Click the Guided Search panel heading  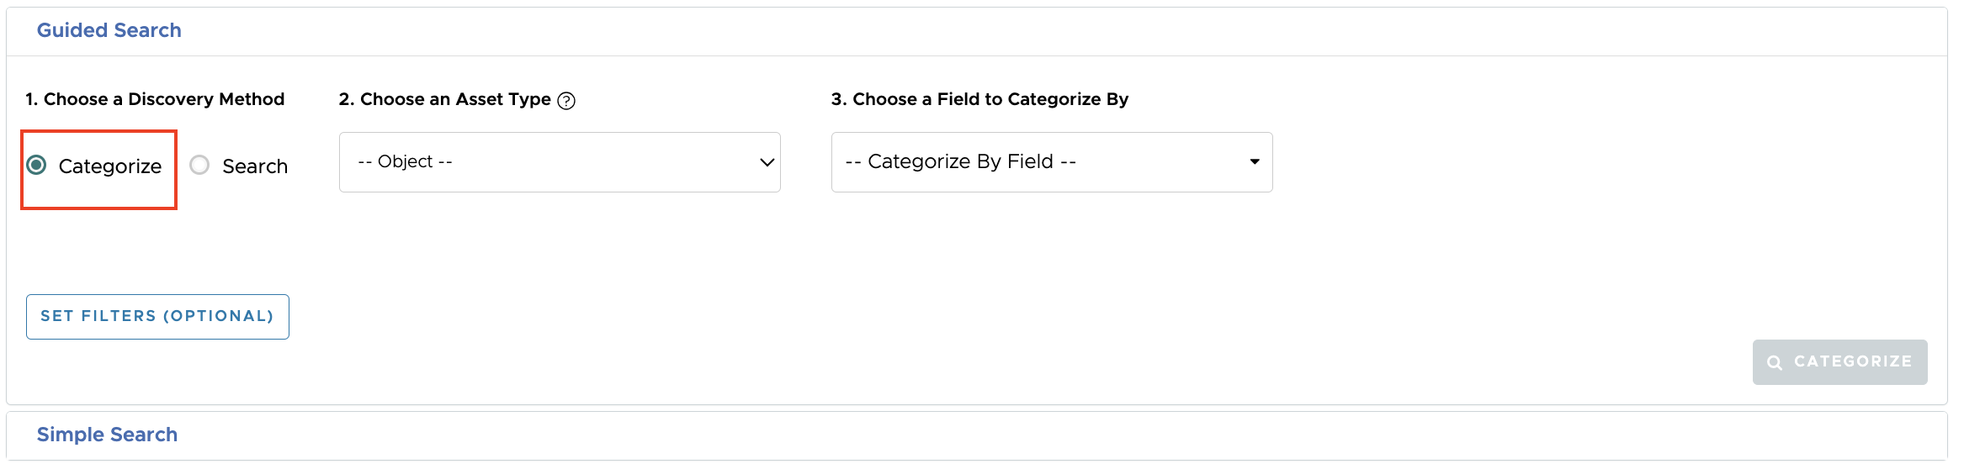[x=109, y=30]
